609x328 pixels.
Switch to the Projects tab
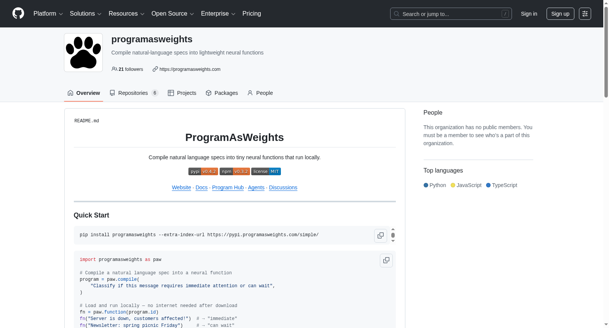click(x=182, y=93)
